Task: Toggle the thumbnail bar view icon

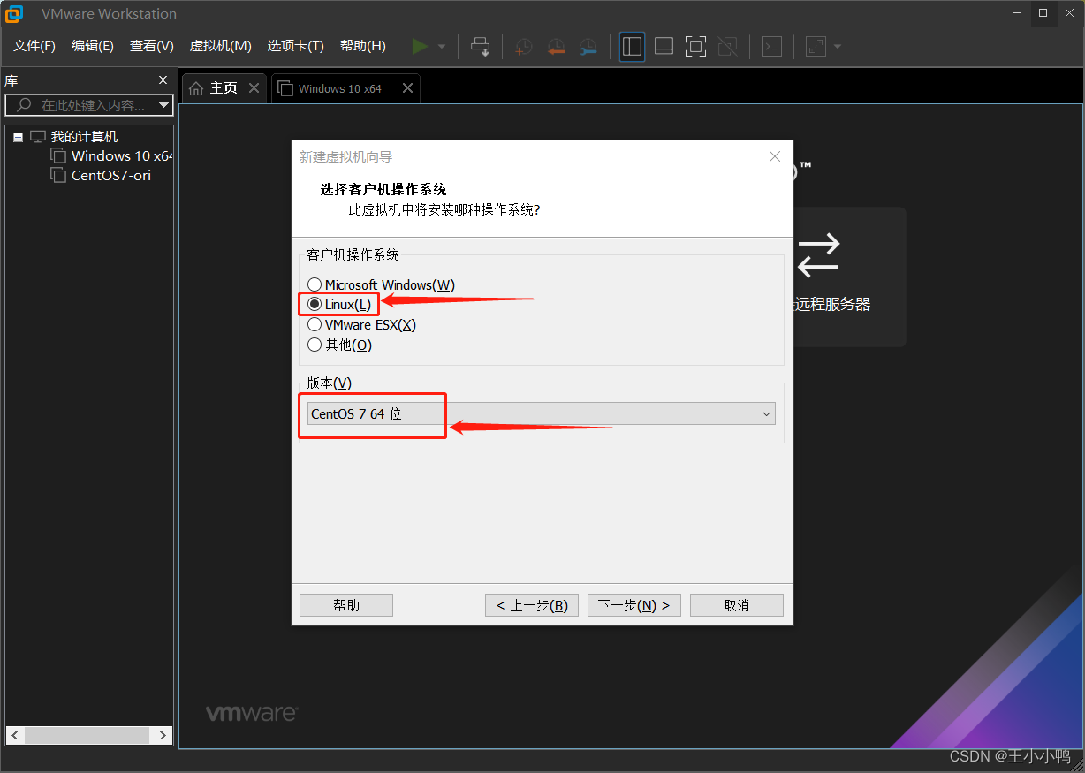Action: click(x=664, y=46)
